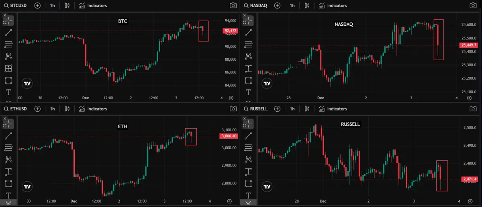Select the crosshair cursor in ETH chart toolbar
Image resolution: width=482 pixels, height=207 pixels.
(9, 124)
